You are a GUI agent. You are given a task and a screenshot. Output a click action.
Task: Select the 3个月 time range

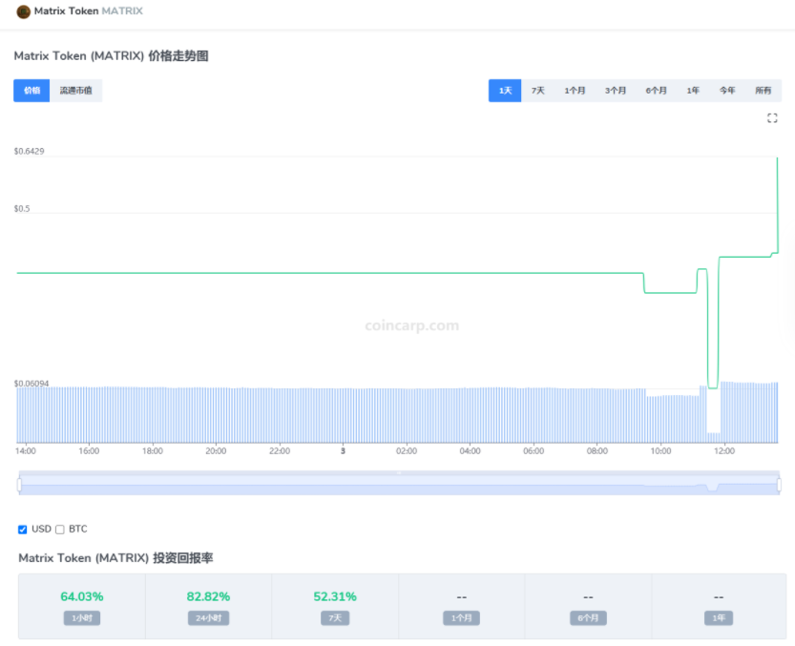614,90
